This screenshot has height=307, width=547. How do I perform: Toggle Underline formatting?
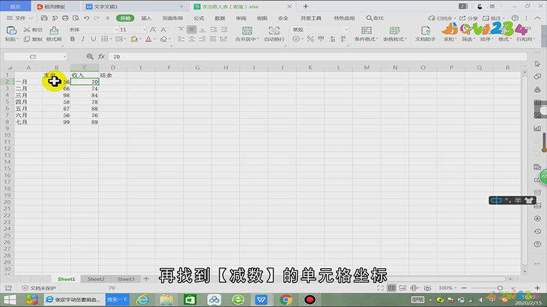tap(93, 40)
